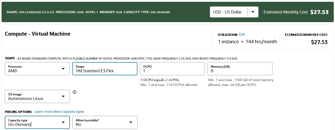The image size is (335, 130).
Task: Click the Compute - Virtual Machine heading
Action: click(x=38, y=34)
